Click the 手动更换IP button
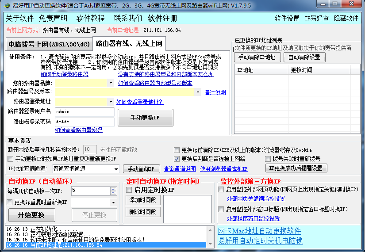This screenshot has width=365, height=252. pyautogui.click(x=145, y=118)
